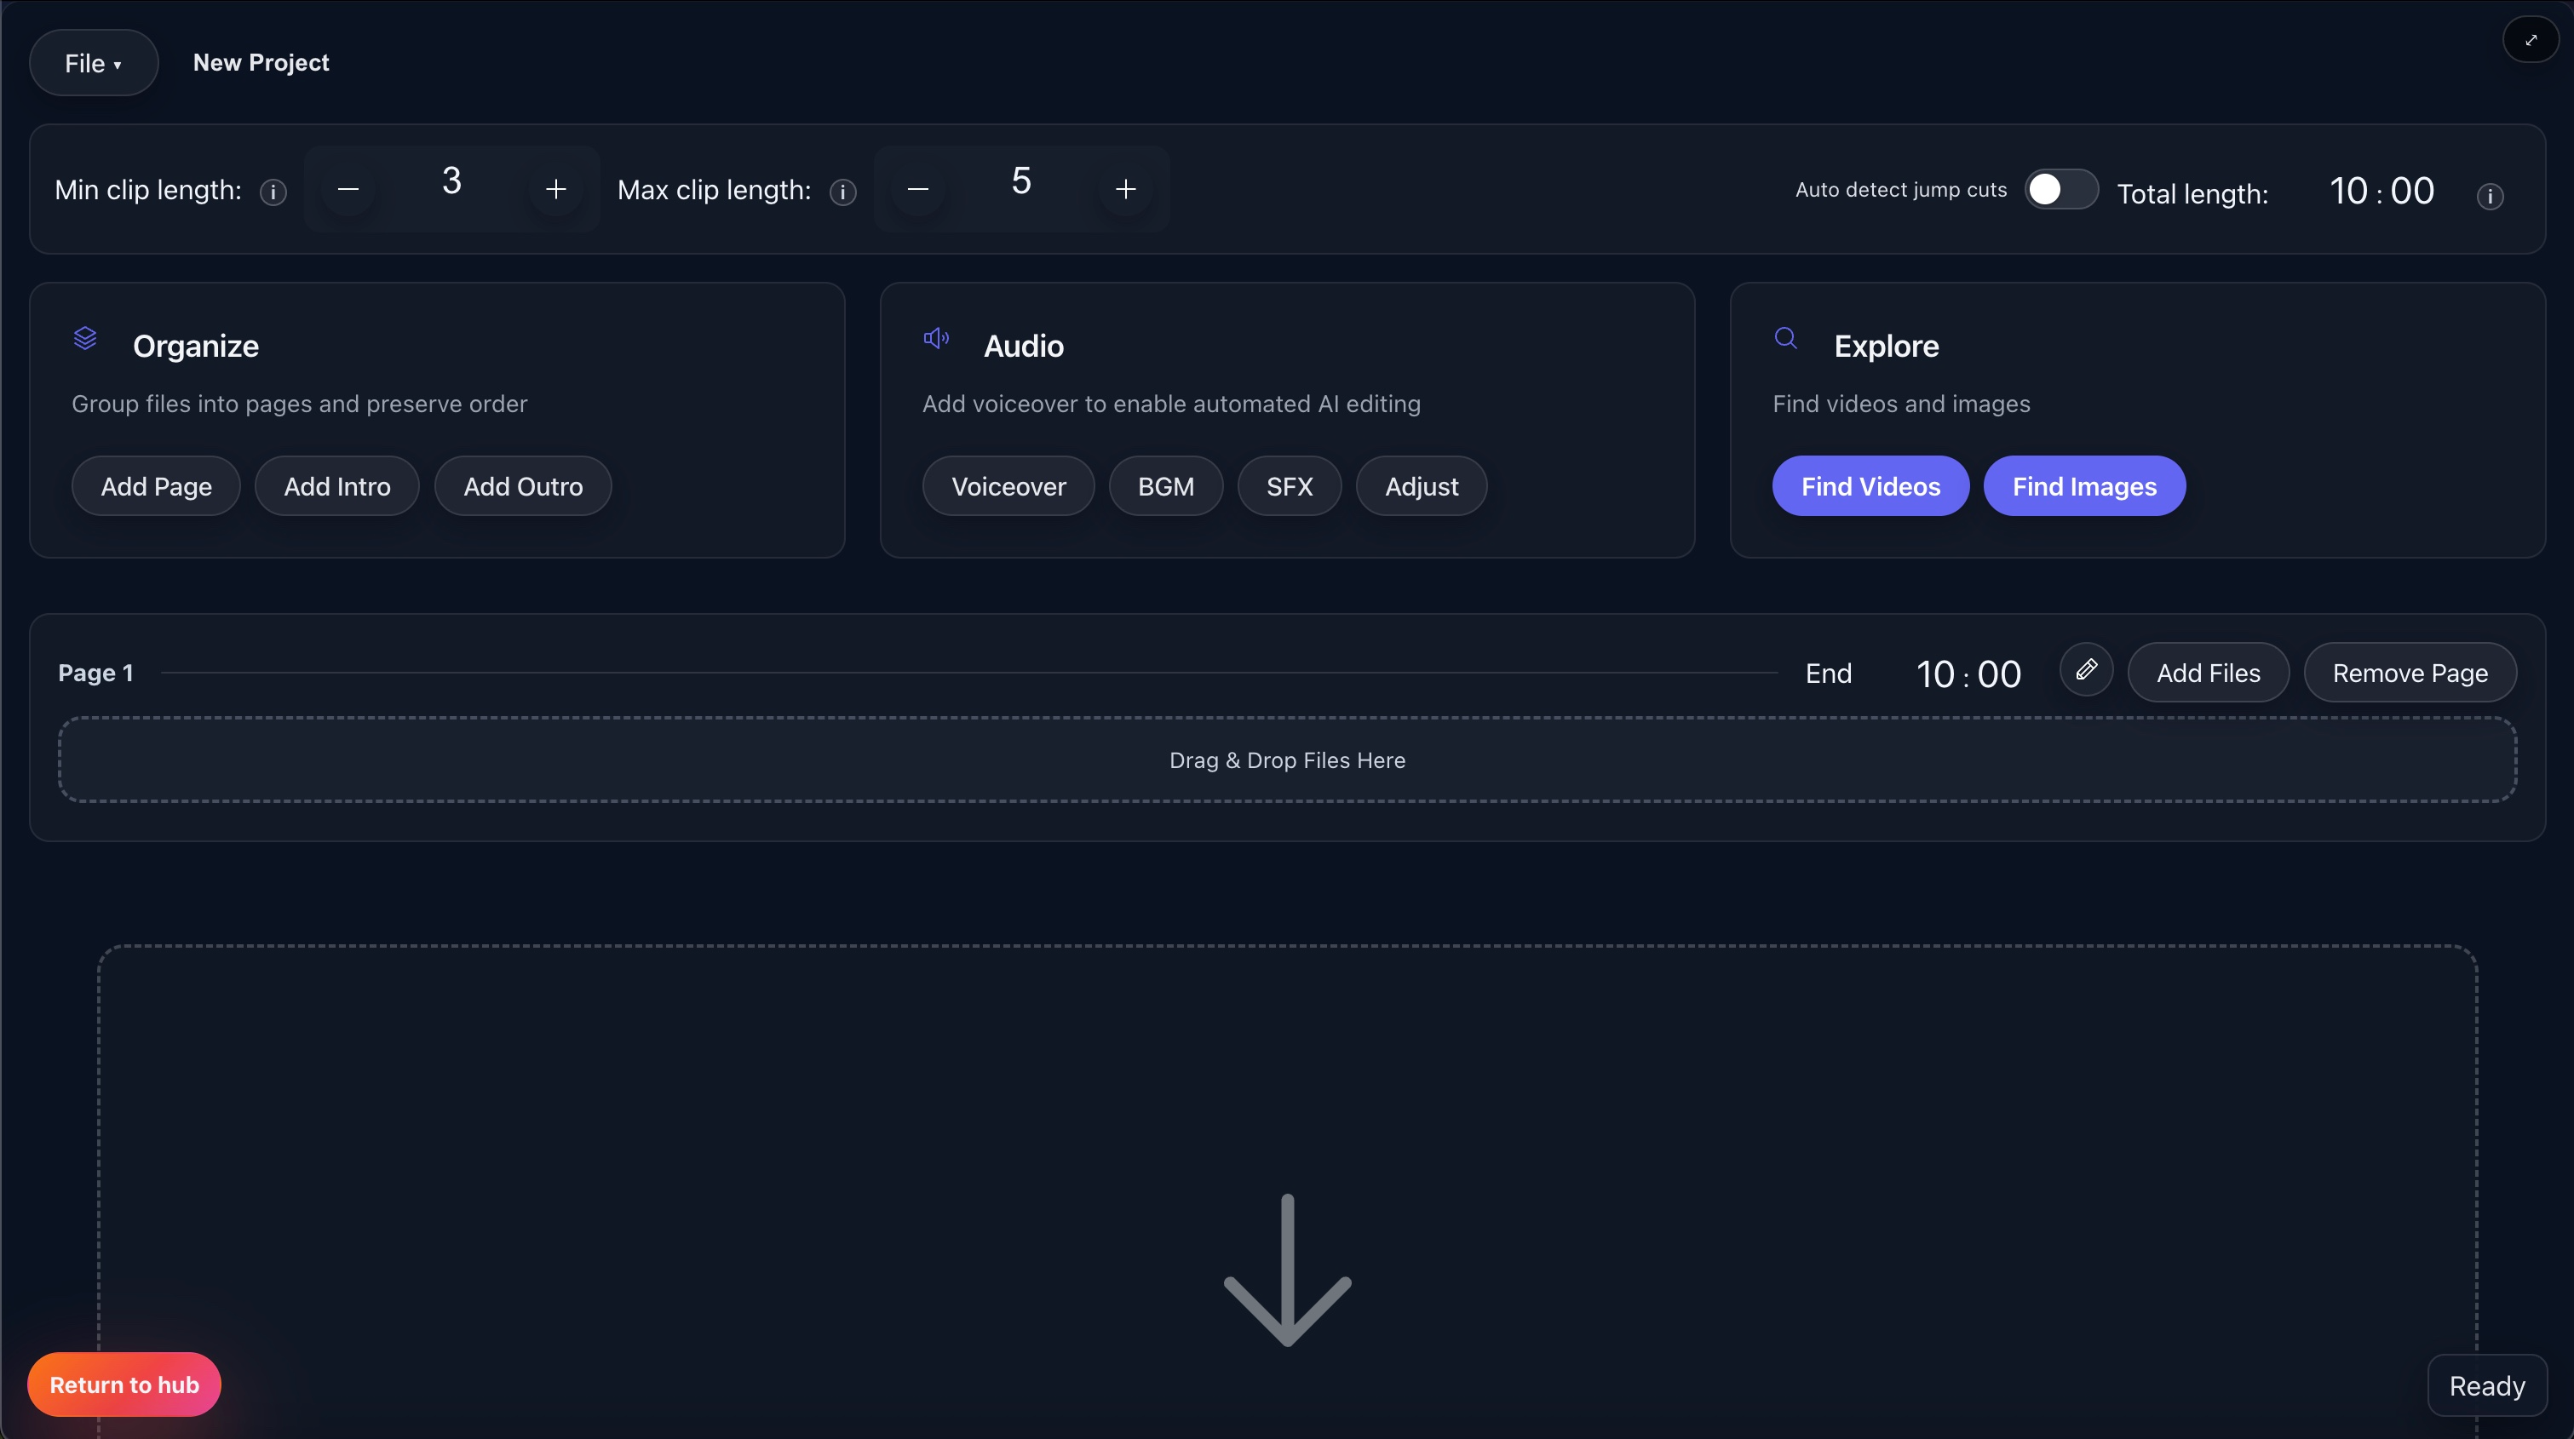Click Find Images in Explore panel

pos(2083,485)
